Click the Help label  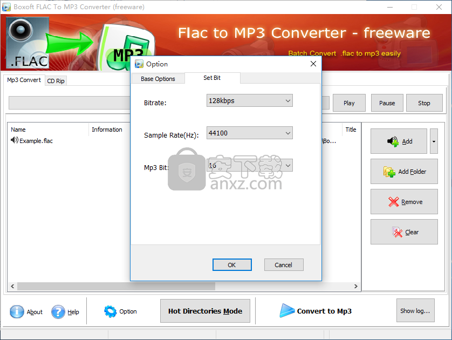coord(73,312)
